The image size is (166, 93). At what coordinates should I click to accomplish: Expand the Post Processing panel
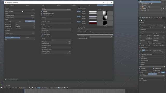144,60
